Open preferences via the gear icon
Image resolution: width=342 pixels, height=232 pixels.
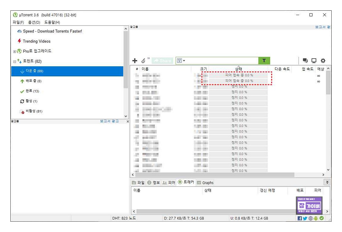pos(323,60)
